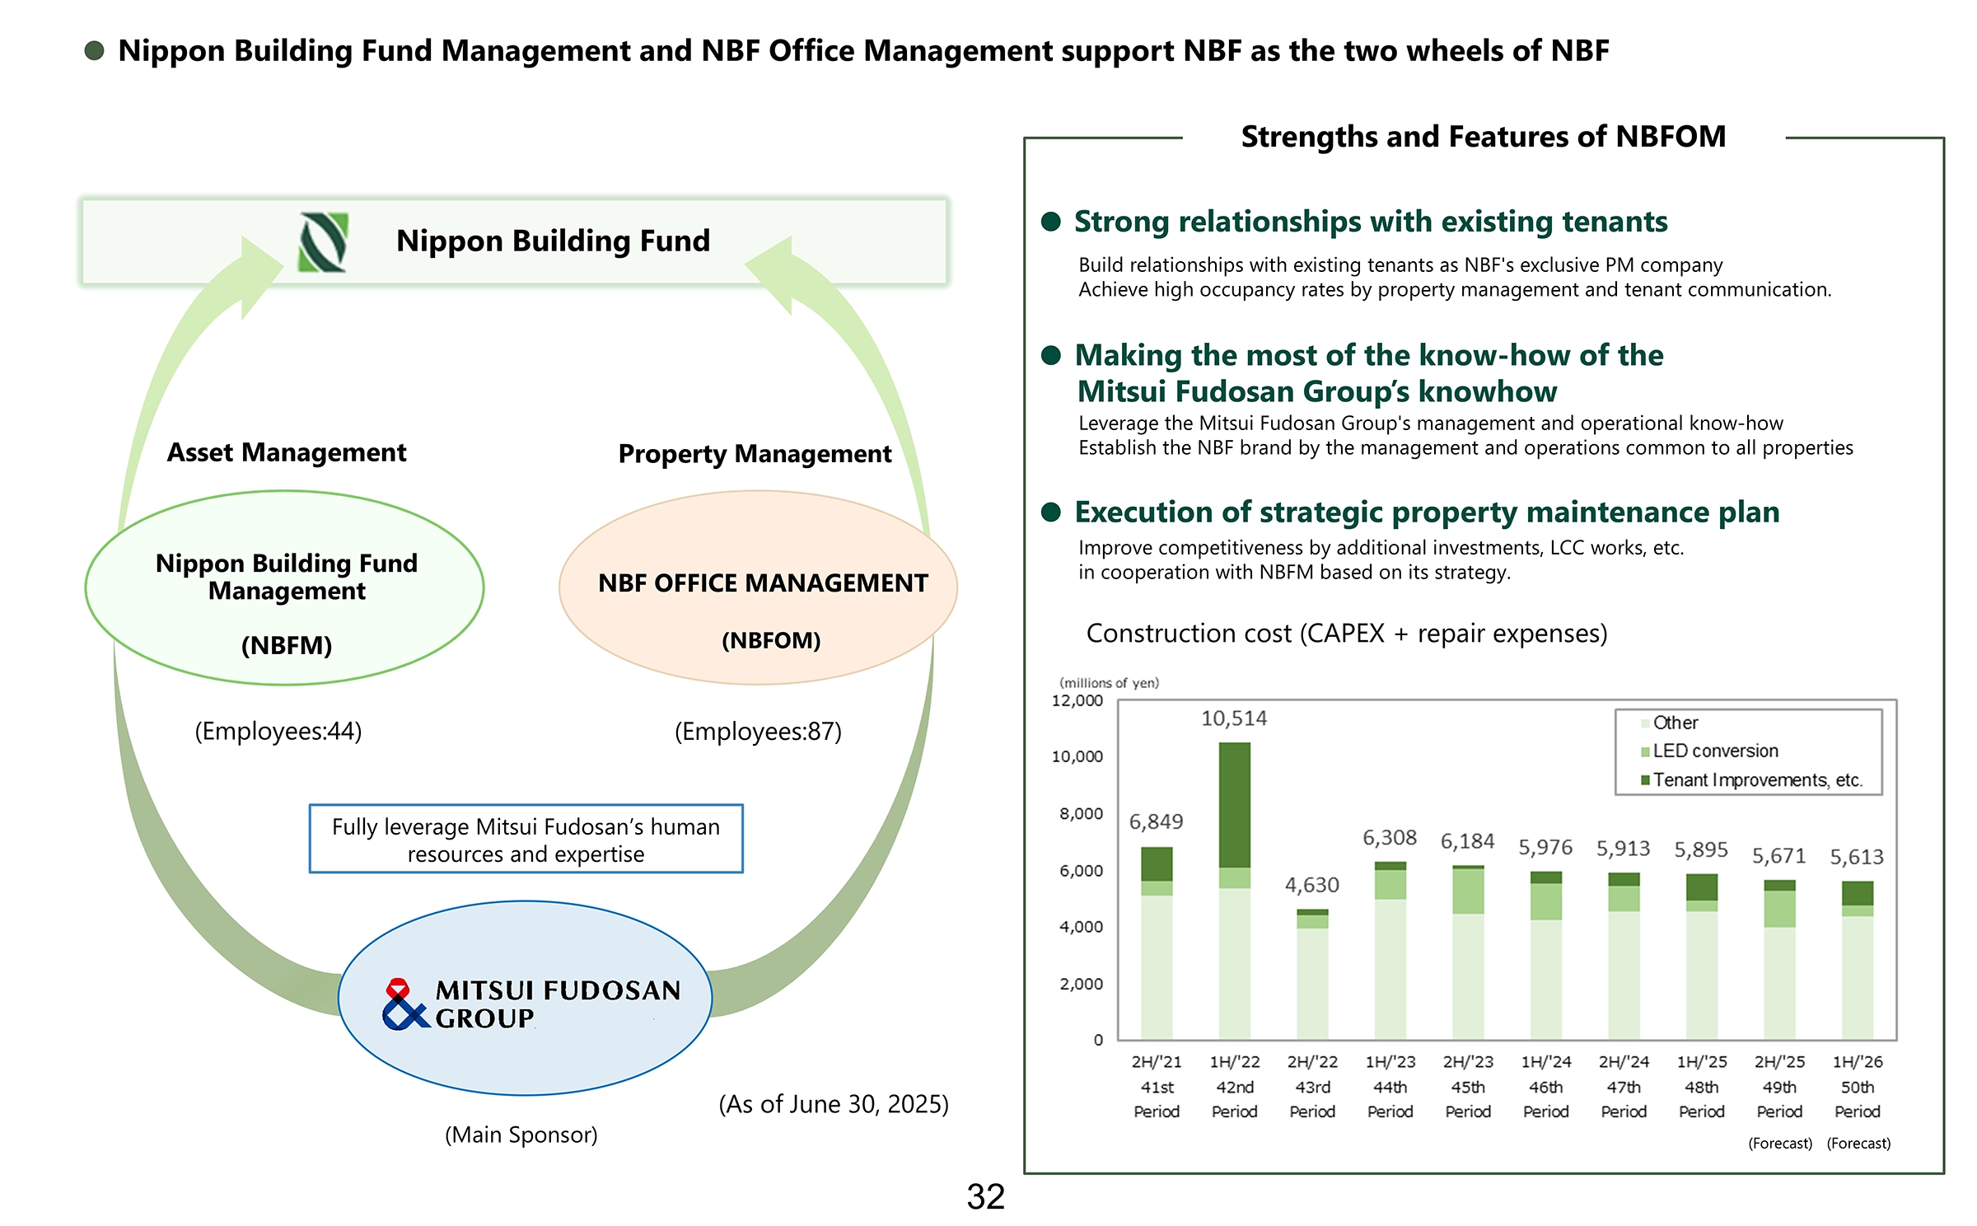The width and height of the screenshot is (1977, 1226).
Task: Click the bullet before 'Making the most' heading
Action: pos(1050,355)
